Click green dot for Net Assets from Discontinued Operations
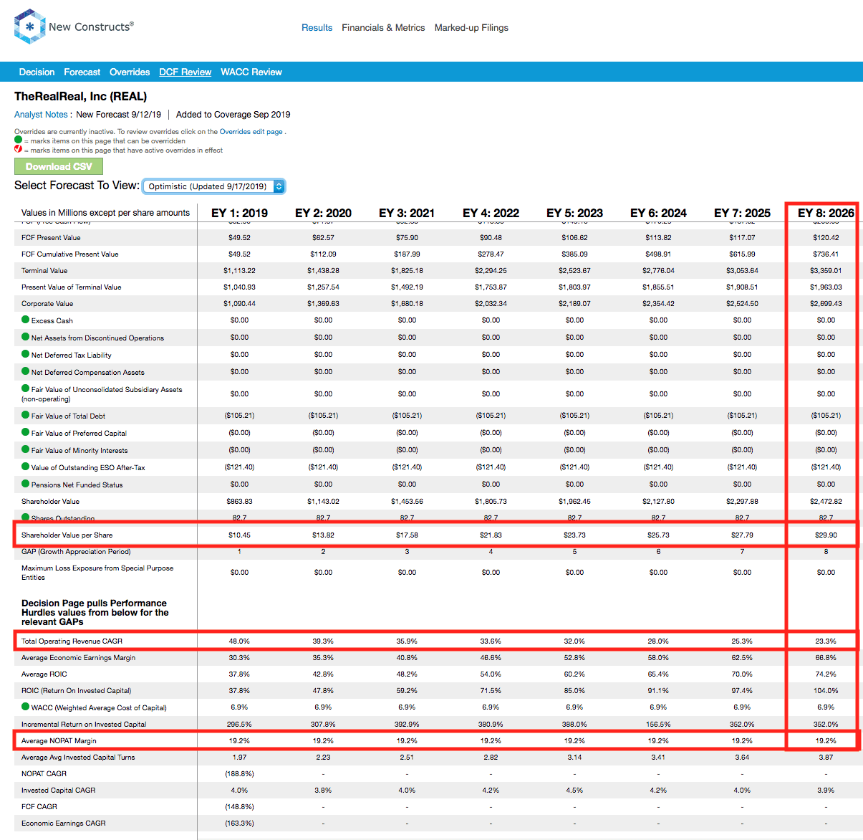Viewport: 863px width, 840px height. 26,337
